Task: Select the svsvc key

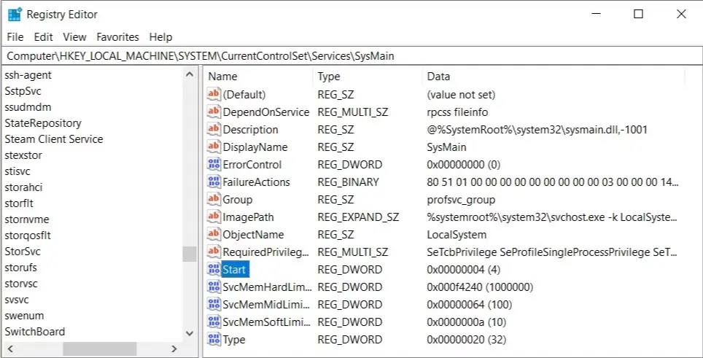Action: click(x=17, y=300)
